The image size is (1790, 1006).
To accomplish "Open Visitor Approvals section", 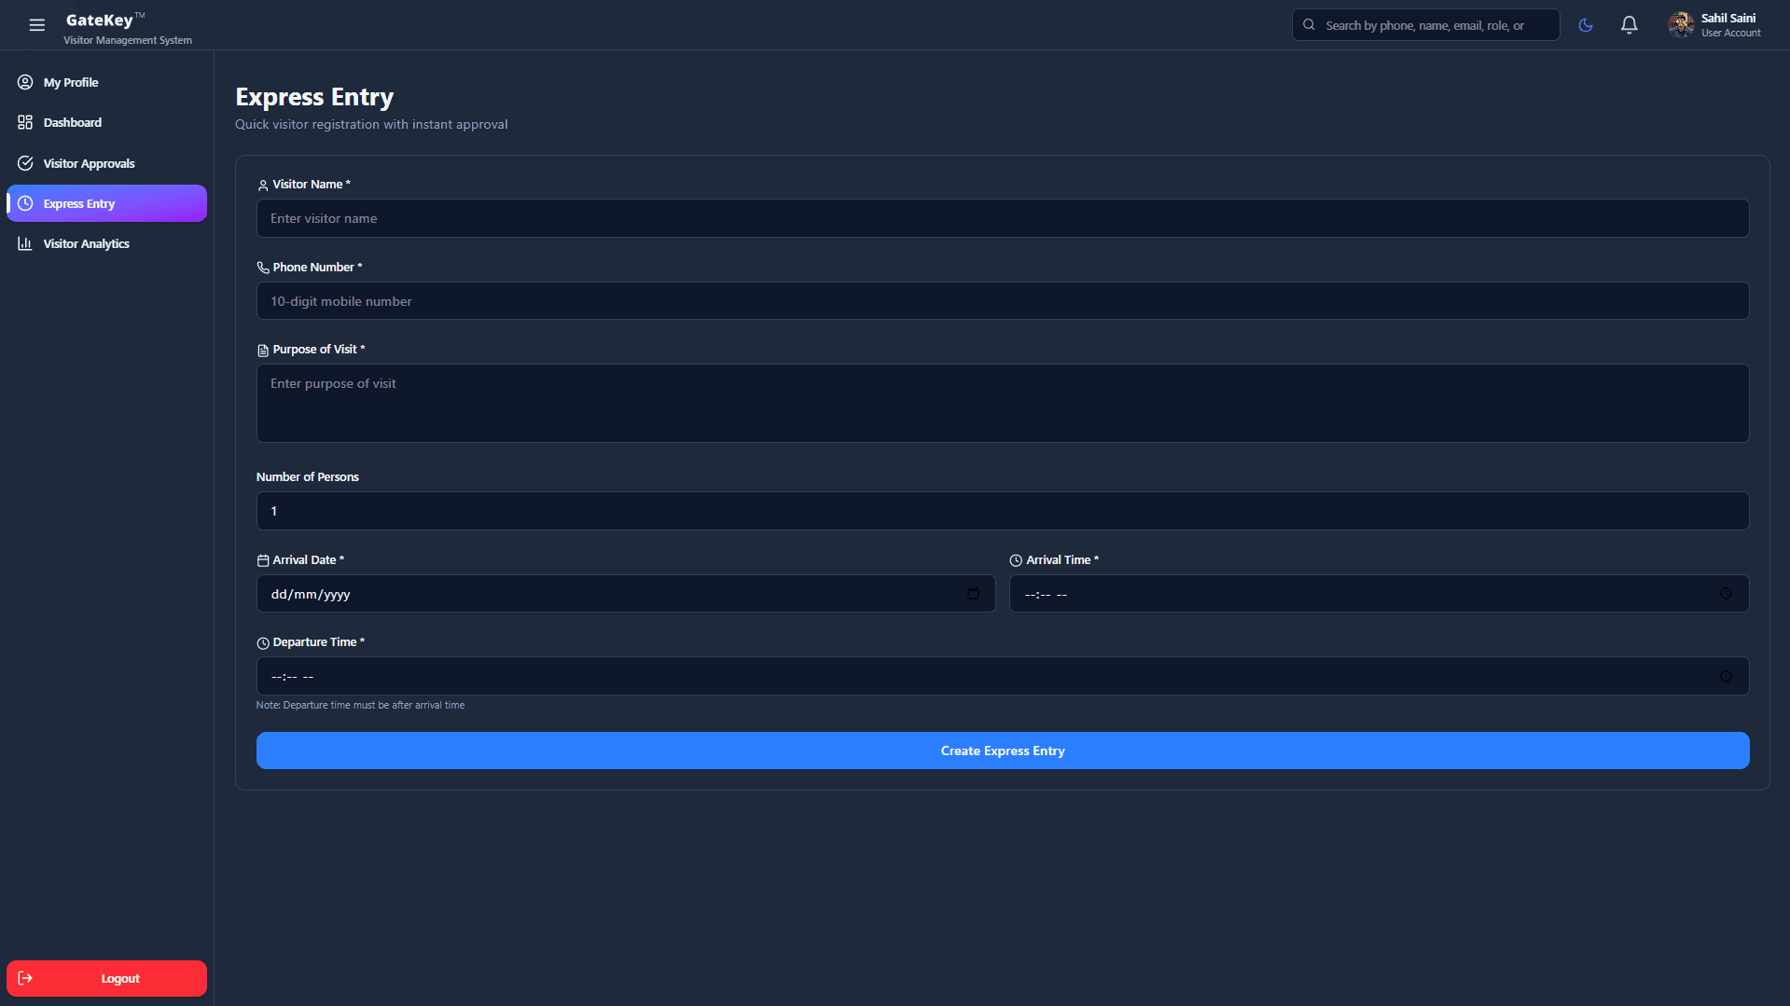I will [89, 163].
